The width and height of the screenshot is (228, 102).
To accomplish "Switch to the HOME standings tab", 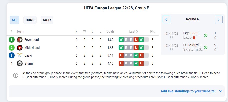I will 30,20.
